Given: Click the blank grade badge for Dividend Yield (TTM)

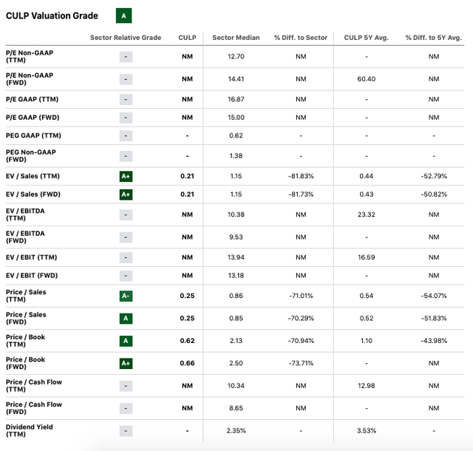Looking at the screenshot, I should click(x=126, y=431).
